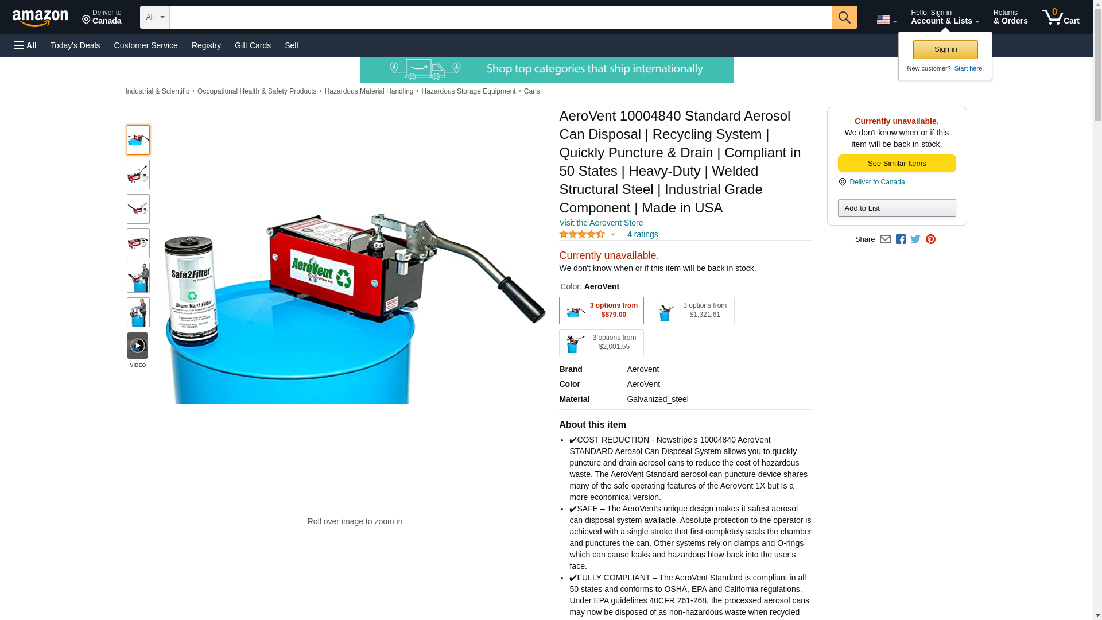Expand the All search category dropdown

click(x=154, y=17)
